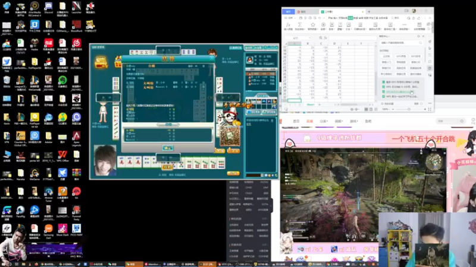Add a new worksheet with the plus button

coord(320,104)
